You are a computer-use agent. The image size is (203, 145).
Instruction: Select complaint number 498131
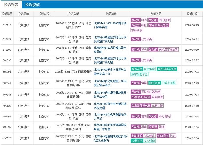(x=7, y=106)
